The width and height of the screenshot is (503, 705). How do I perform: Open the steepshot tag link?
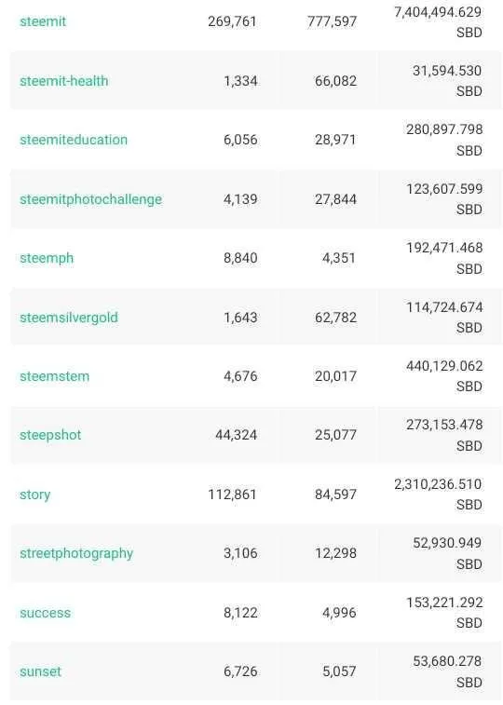tap(50, 435)
